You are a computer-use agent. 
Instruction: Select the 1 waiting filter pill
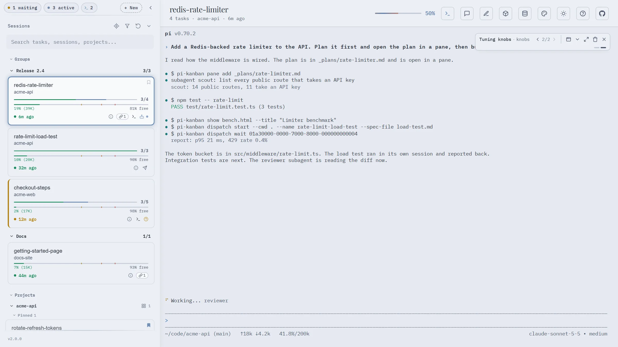point(22,8)
